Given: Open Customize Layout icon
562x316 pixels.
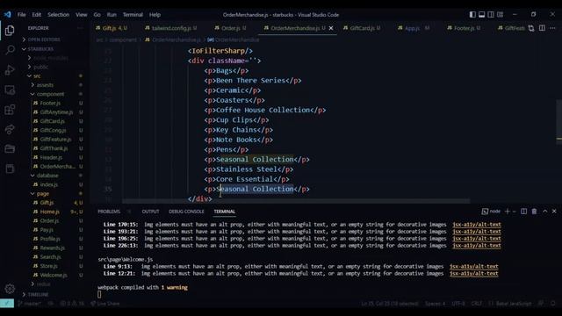Looking at the screenshot, I should click(500, 15).
